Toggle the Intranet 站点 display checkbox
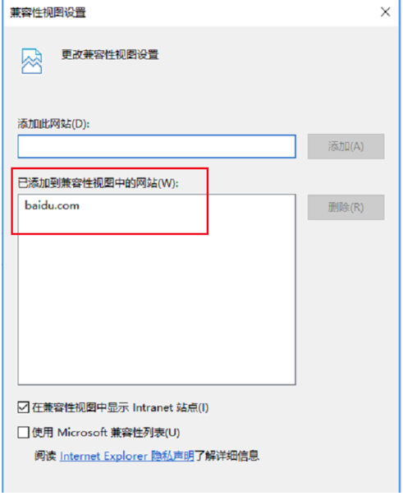 pos(23,407)
